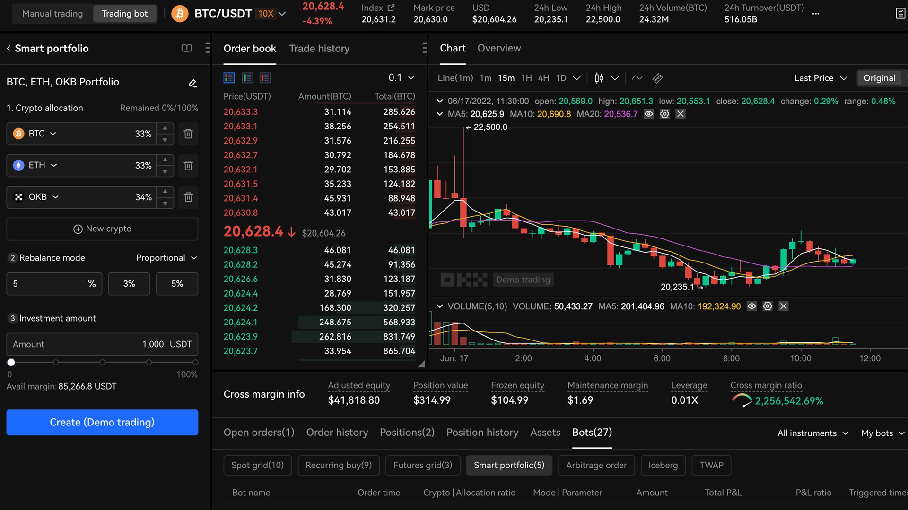Open the measure ruler tool on the chart

coord(657,78)
